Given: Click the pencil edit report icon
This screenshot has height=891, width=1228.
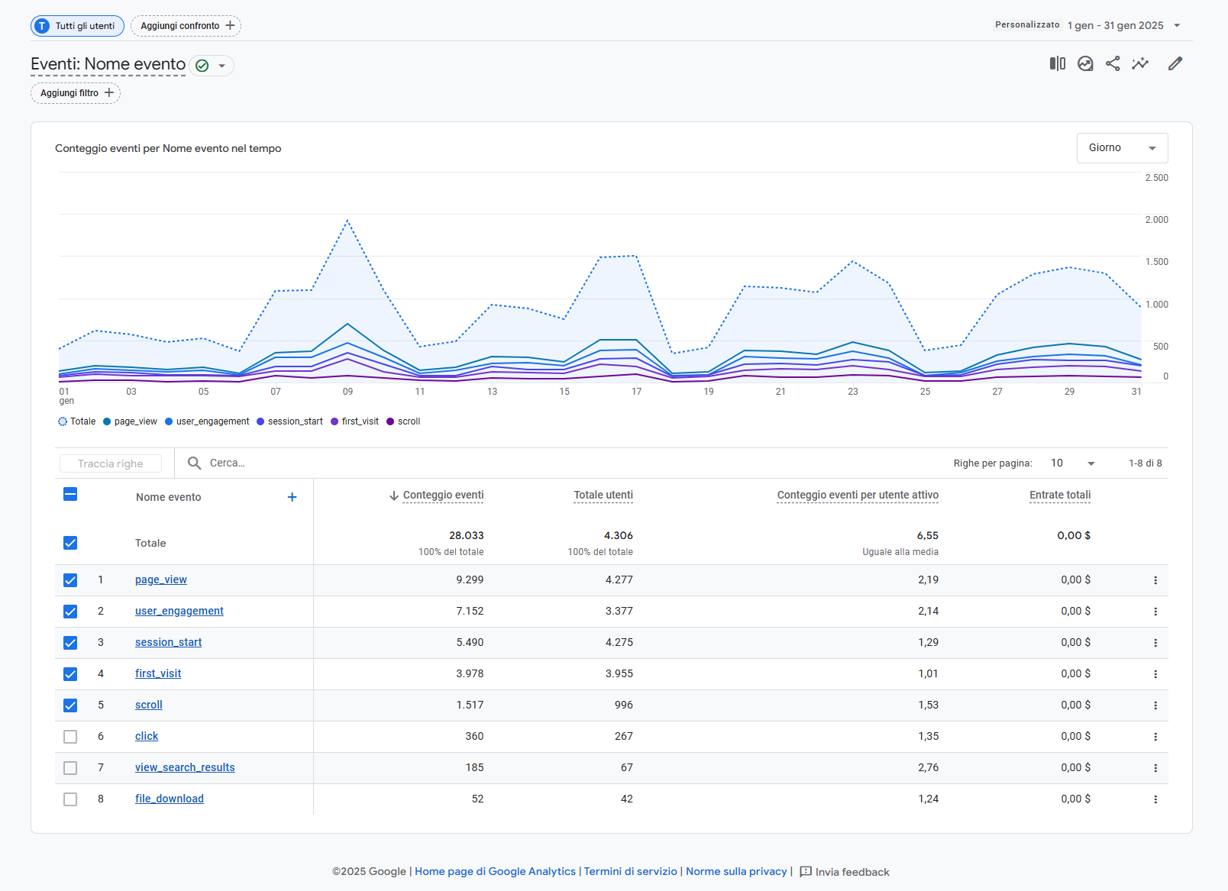Looking at the screenshot, I should (1175, 63).
